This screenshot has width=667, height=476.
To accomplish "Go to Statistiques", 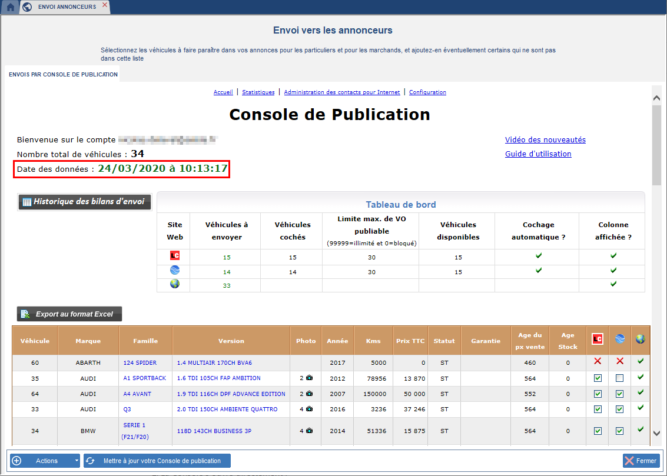I will 258,92.
